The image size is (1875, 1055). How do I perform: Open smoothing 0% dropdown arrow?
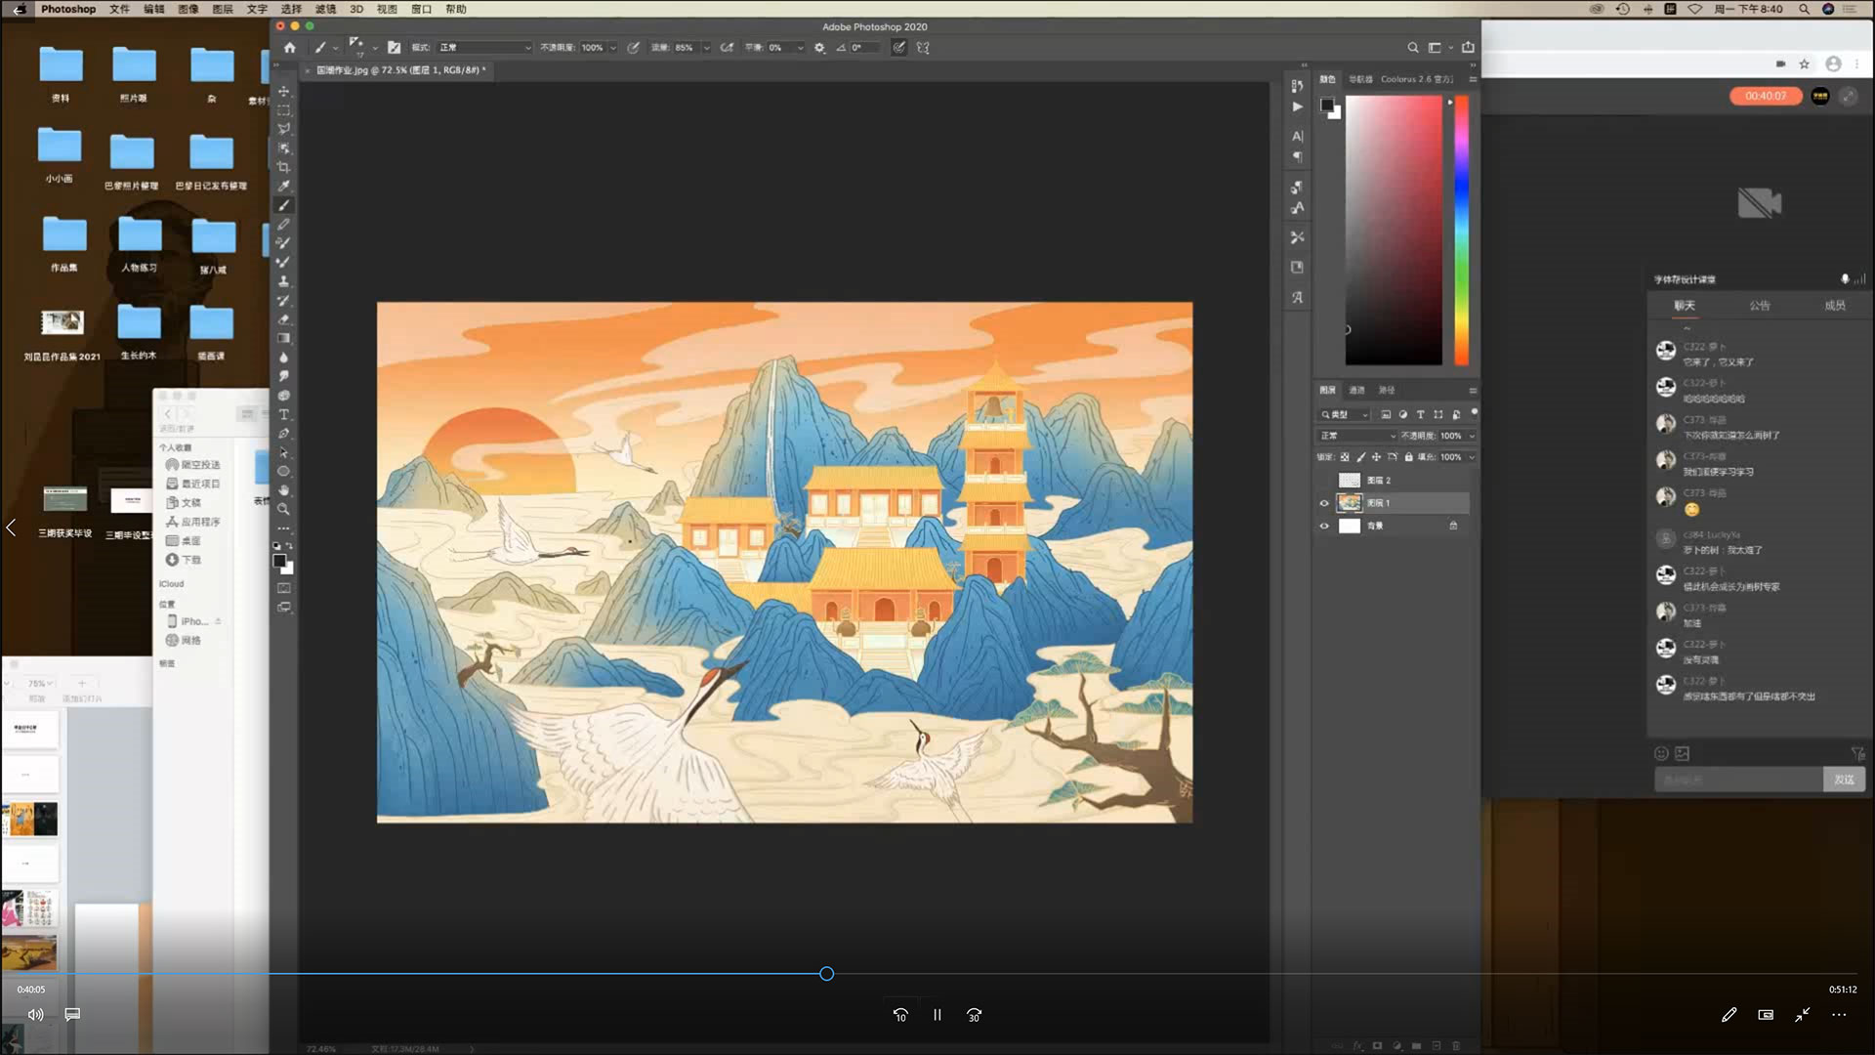pyautogui.click(x=800, y=47)
